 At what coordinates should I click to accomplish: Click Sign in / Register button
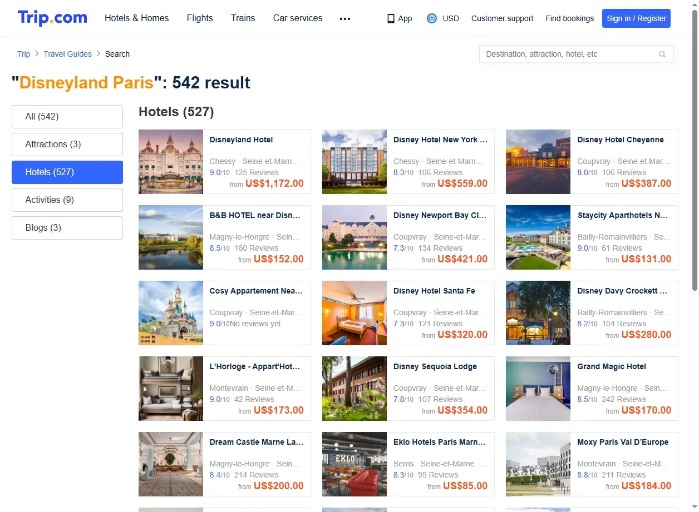click(x=636, y=18)
